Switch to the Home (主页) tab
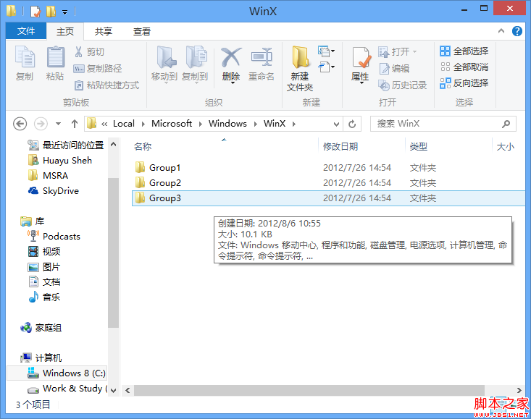Viewport: 531px width, 419px height. pyautogui.click(x=65, y=31)
